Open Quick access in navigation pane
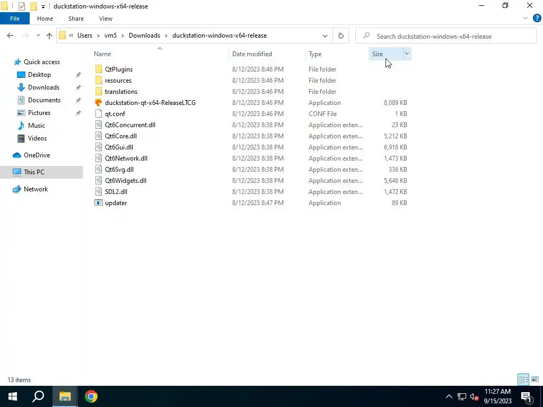 pos(41,62)
